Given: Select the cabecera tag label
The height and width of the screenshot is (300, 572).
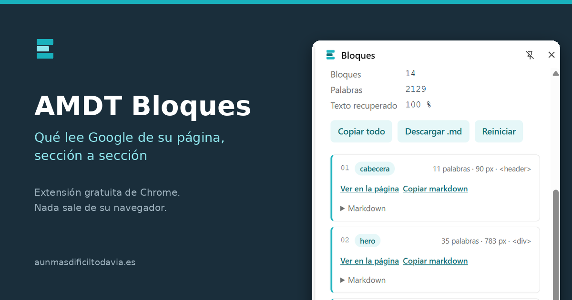Looking at the screenshot, I should click(375, 169).
